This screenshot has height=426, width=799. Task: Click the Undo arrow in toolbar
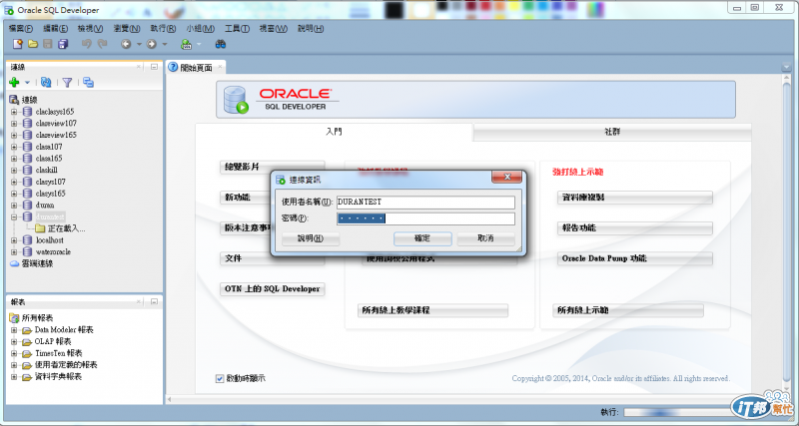click(x=87, y=44)
